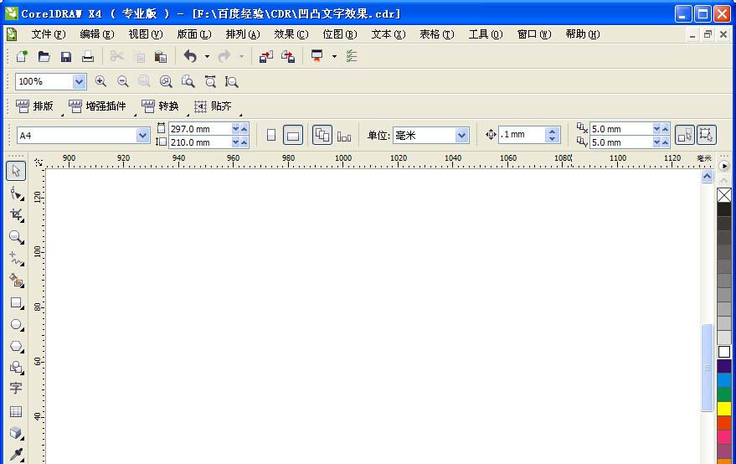736x464 pixels.
Task: Open the 帮助(H) menu
Action: [583, 34]
